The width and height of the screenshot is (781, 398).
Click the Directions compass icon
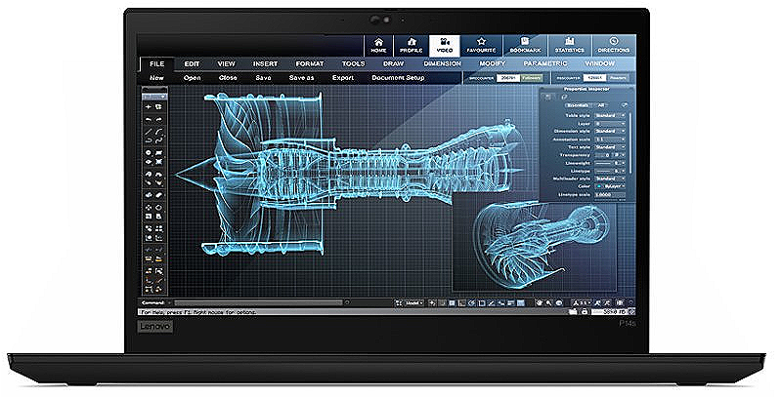click(x=614, y=45)
